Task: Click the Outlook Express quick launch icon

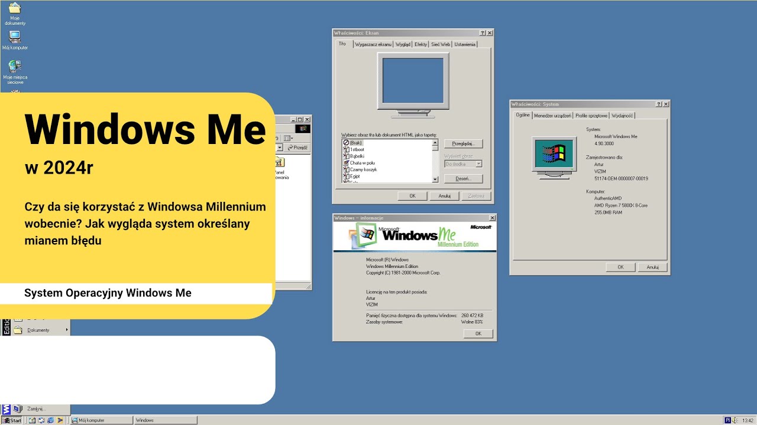Action: tap(41, 420)
